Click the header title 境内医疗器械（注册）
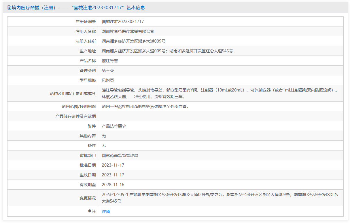Image resolution: width=350 pixels, height=223 pixels. coord(34,8)
